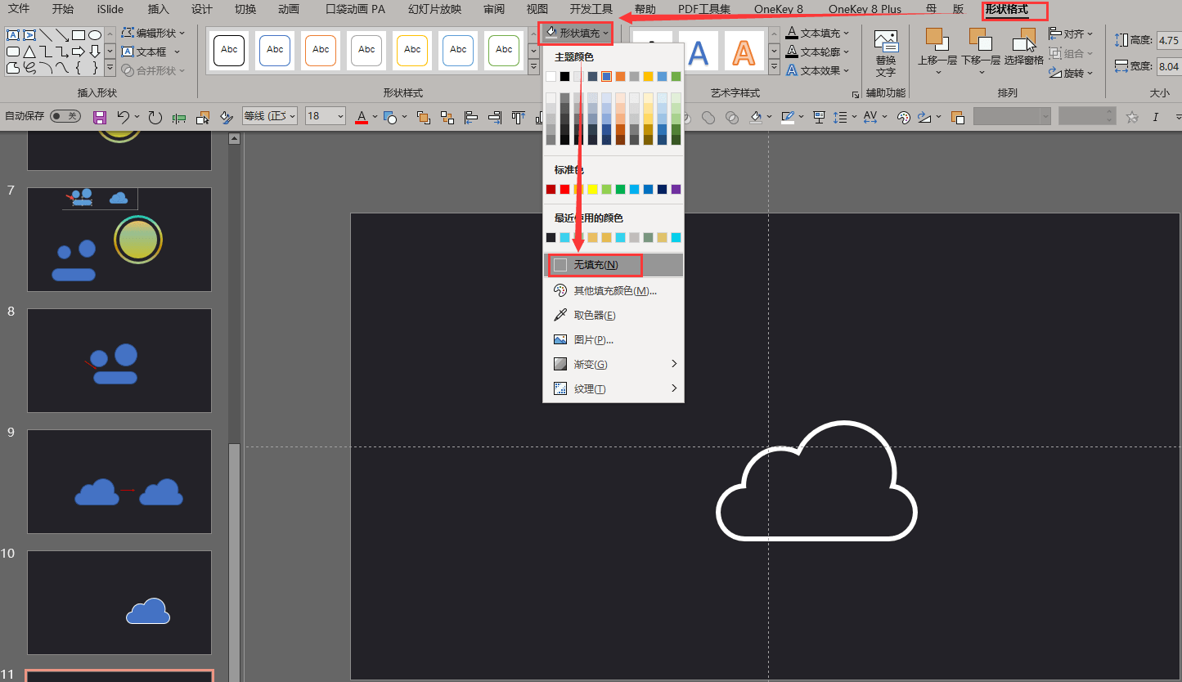Click the orange outlined WordArt A style

pos(744,52)
